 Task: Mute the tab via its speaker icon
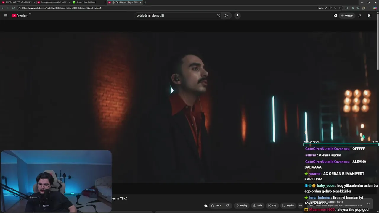click(x=113, y=2)
